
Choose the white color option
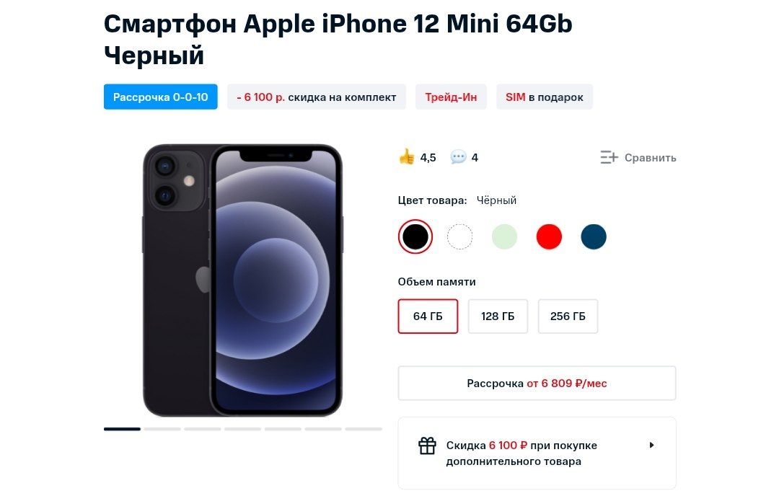pos(459,236)
